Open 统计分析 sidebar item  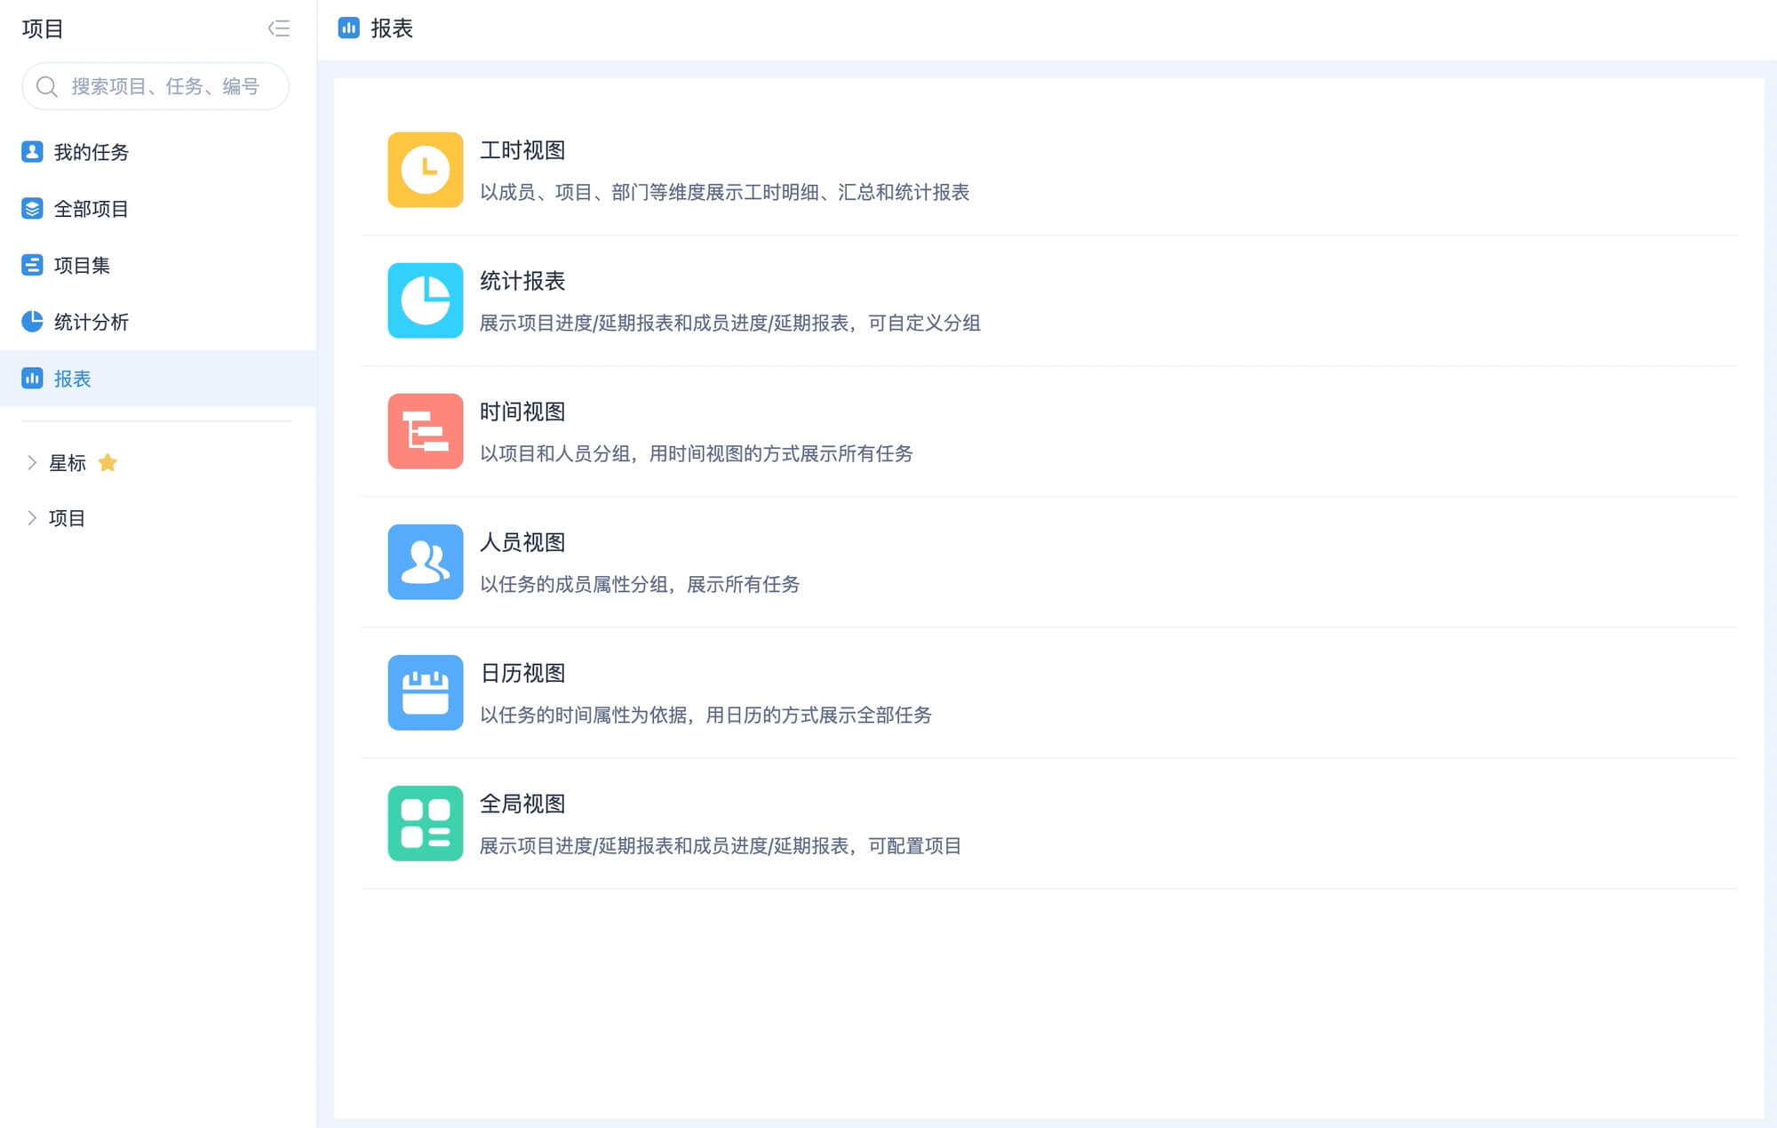click(91, 322)
